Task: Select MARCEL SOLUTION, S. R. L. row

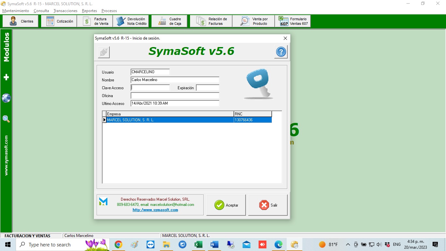Action: coord(170,120)
